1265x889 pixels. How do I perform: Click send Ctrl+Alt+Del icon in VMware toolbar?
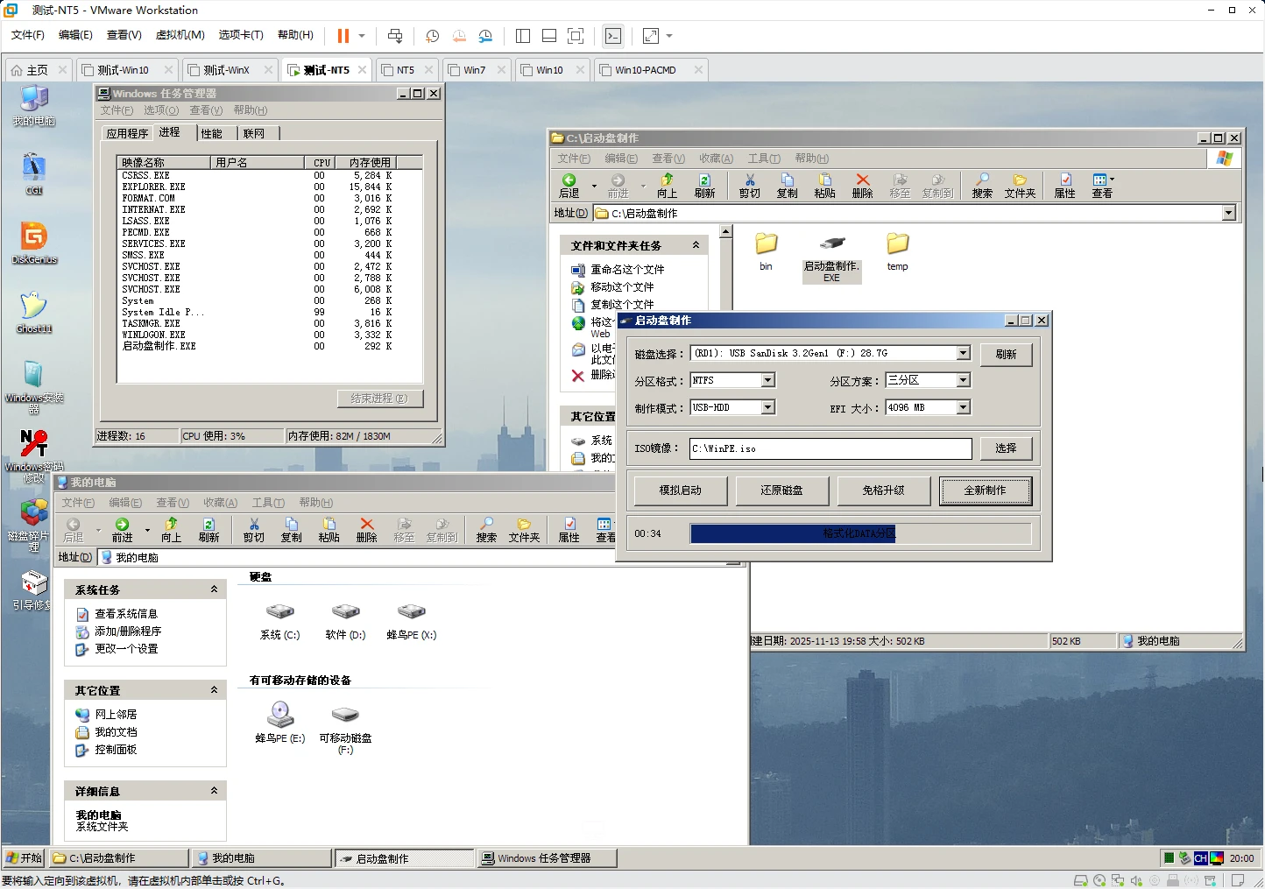(x=395, y=36)
